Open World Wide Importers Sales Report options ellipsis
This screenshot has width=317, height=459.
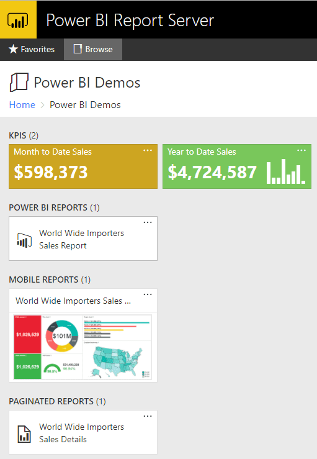(x=148, y=222)
